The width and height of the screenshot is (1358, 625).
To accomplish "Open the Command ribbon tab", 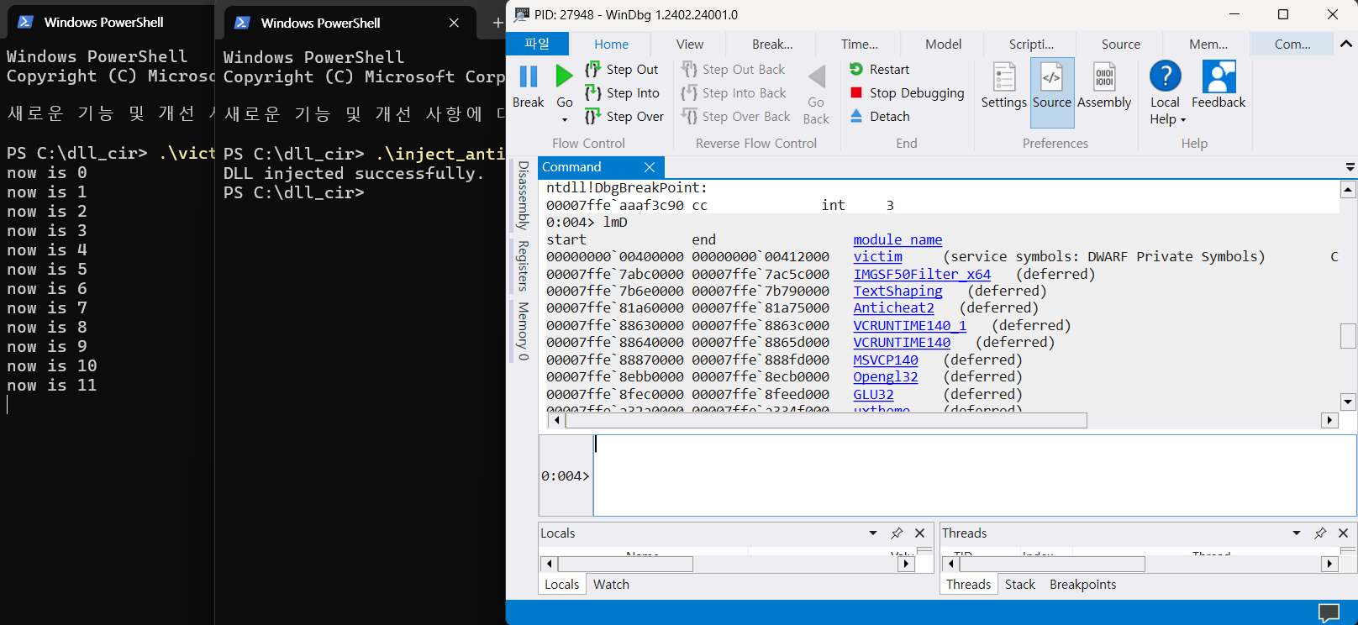I will coord(1292,45).
